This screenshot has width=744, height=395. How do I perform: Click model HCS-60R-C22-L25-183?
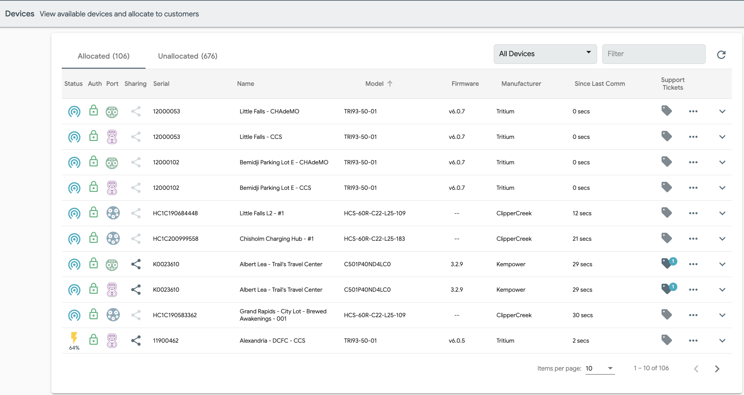[374, 239]
